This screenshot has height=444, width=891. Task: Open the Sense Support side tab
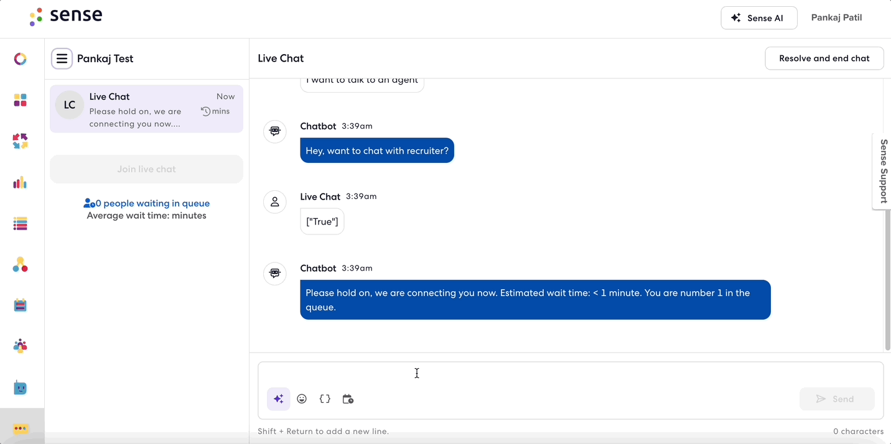[x=882, y=171]
